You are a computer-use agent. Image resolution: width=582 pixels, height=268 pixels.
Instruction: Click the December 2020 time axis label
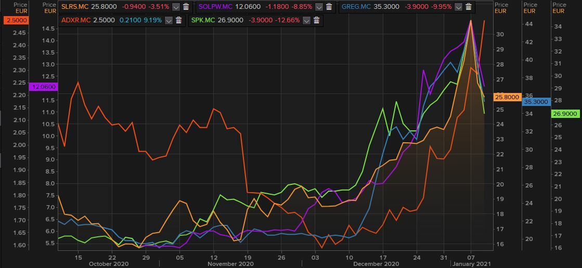tap(376, 264)
